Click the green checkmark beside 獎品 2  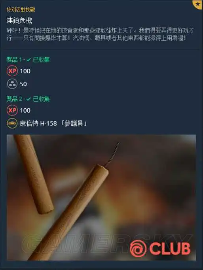tap(28, 99)
